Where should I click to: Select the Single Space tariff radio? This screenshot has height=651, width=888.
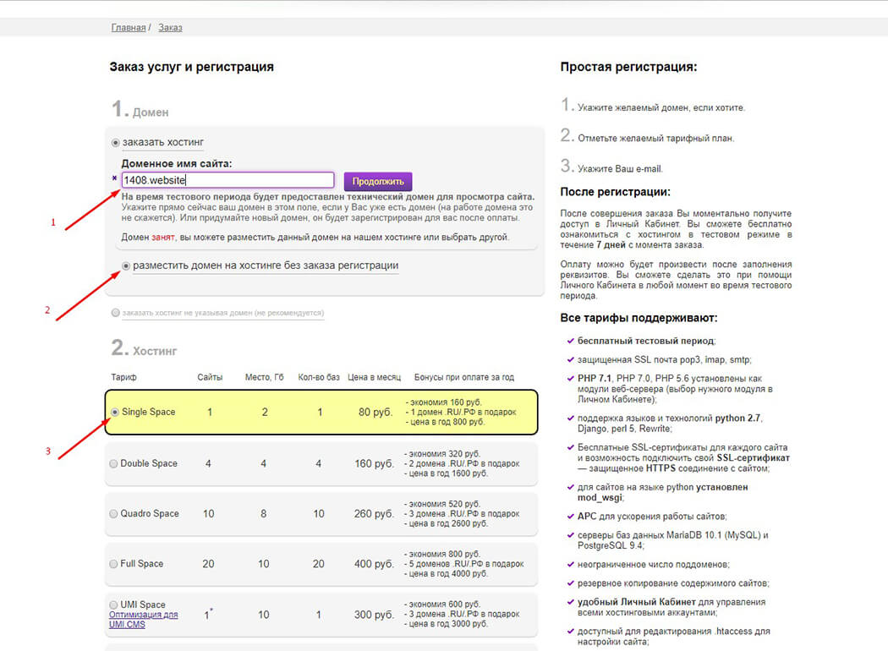click(115, 412)
